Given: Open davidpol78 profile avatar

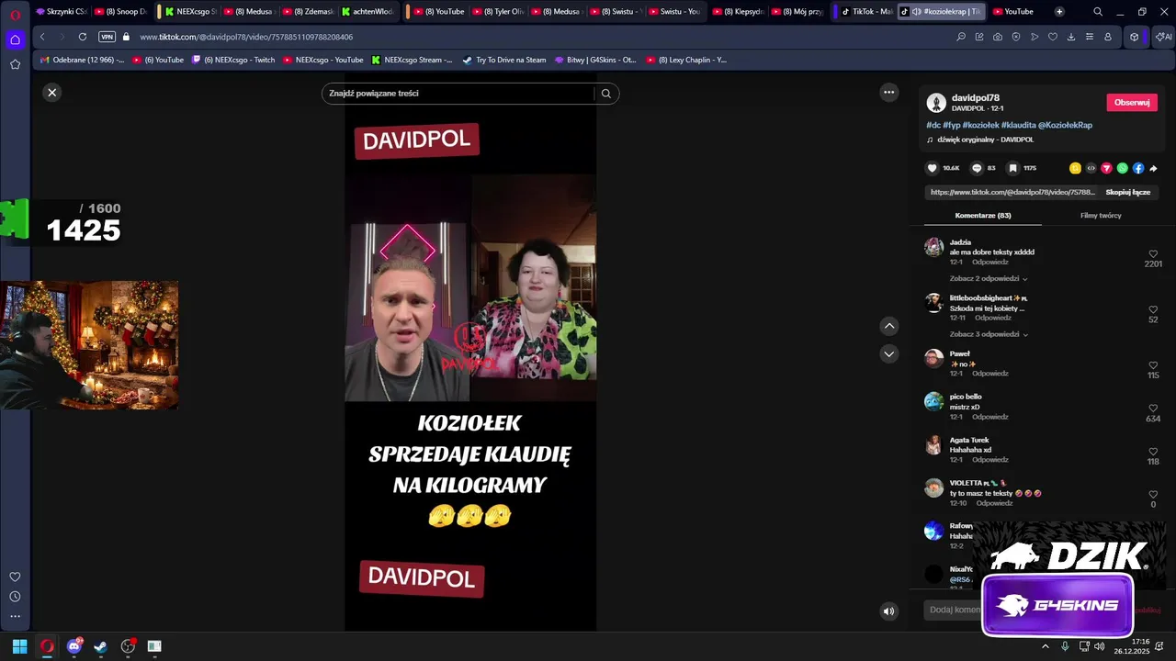Looking at the screenshot, I should click(x=936, y=103).
